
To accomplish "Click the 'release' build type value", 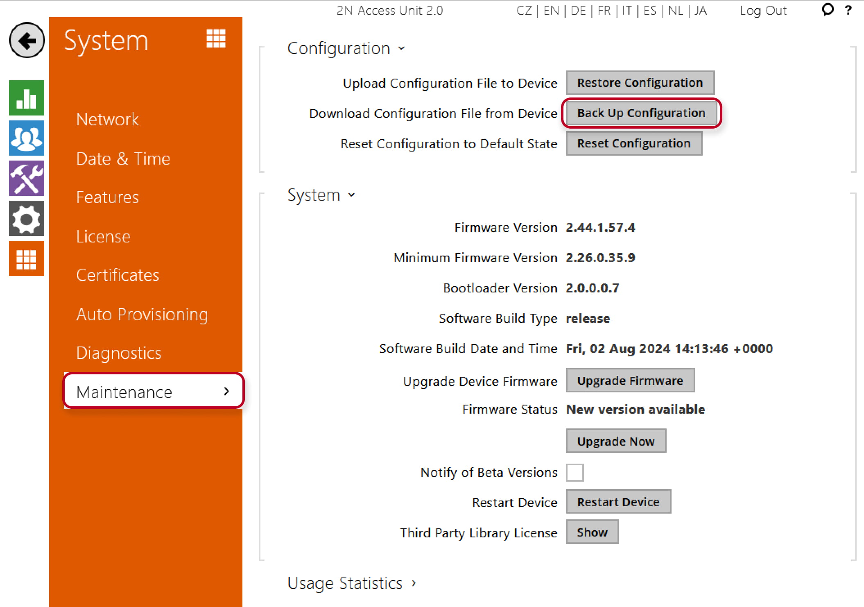I will point(588,318).
